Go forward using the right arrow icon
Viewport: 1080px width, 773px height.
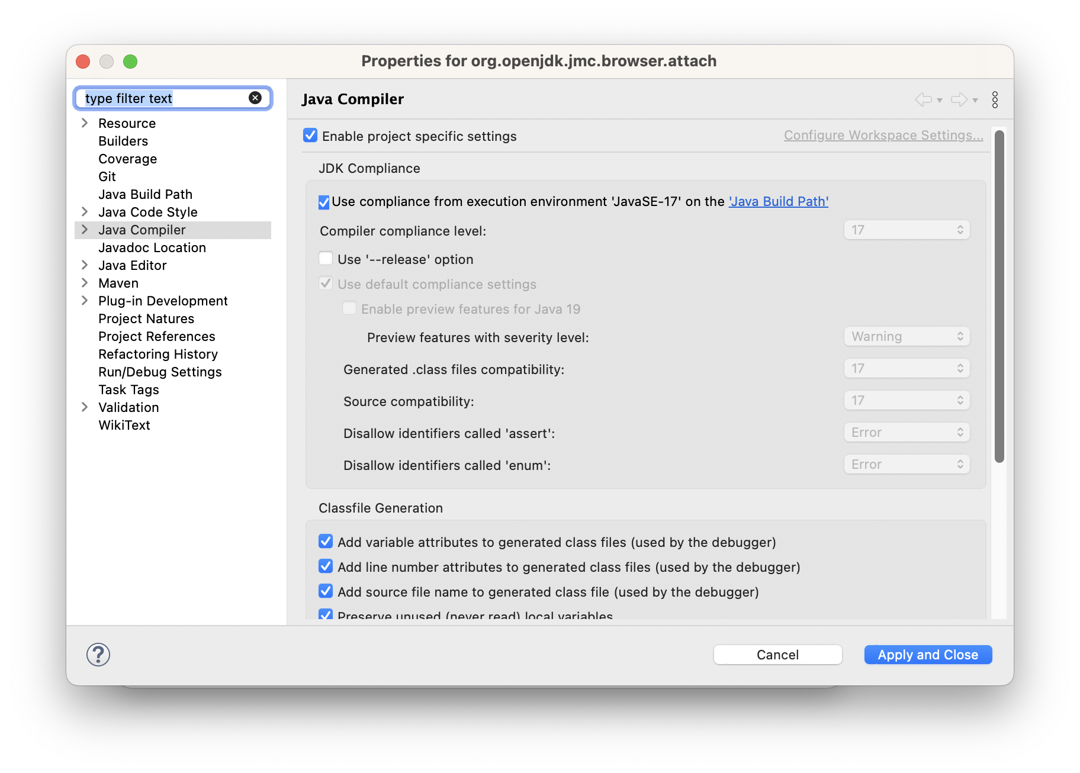click(959, 99)
